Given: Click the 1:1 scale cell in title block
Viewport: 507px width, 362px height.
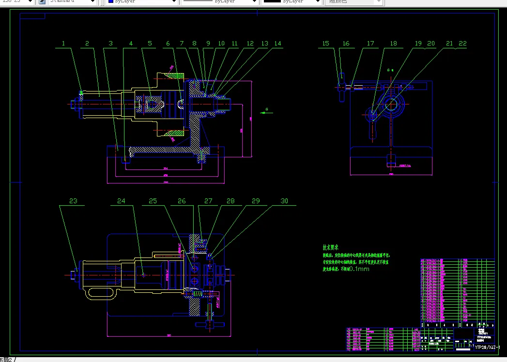Looking at the screenshot, I should pyautogui.click(x=472, y=346).
